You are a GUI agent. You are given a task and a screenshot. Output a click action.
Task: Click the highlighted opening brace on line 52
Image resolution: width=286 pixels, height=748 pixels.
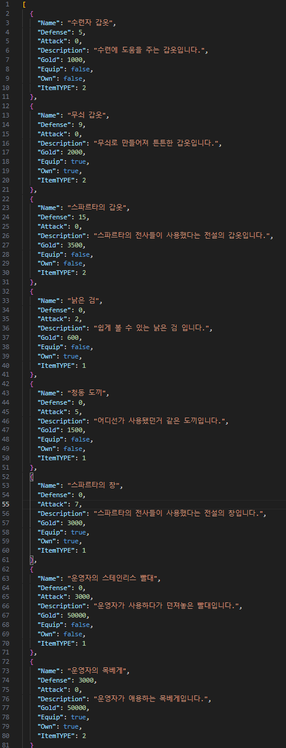pyautogui.click(x=32, y=476)
